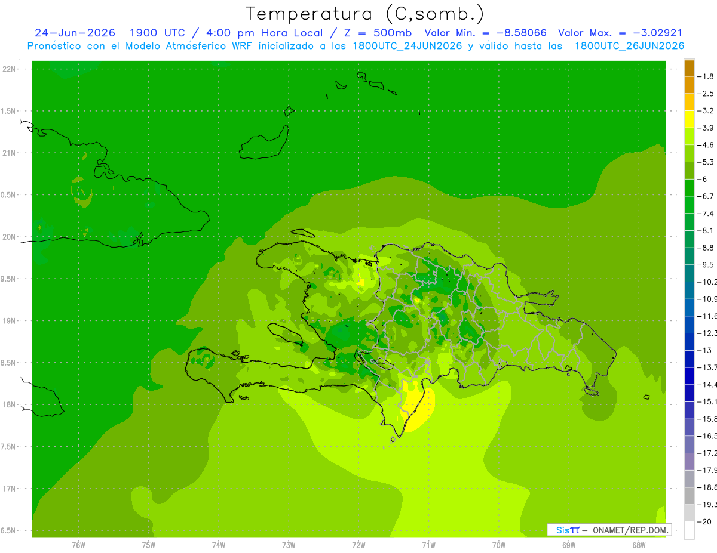The width and height of the screenshot is (717, 553).
Task: Click the legend value "-4.6"
Action: [x=706, y=145]
